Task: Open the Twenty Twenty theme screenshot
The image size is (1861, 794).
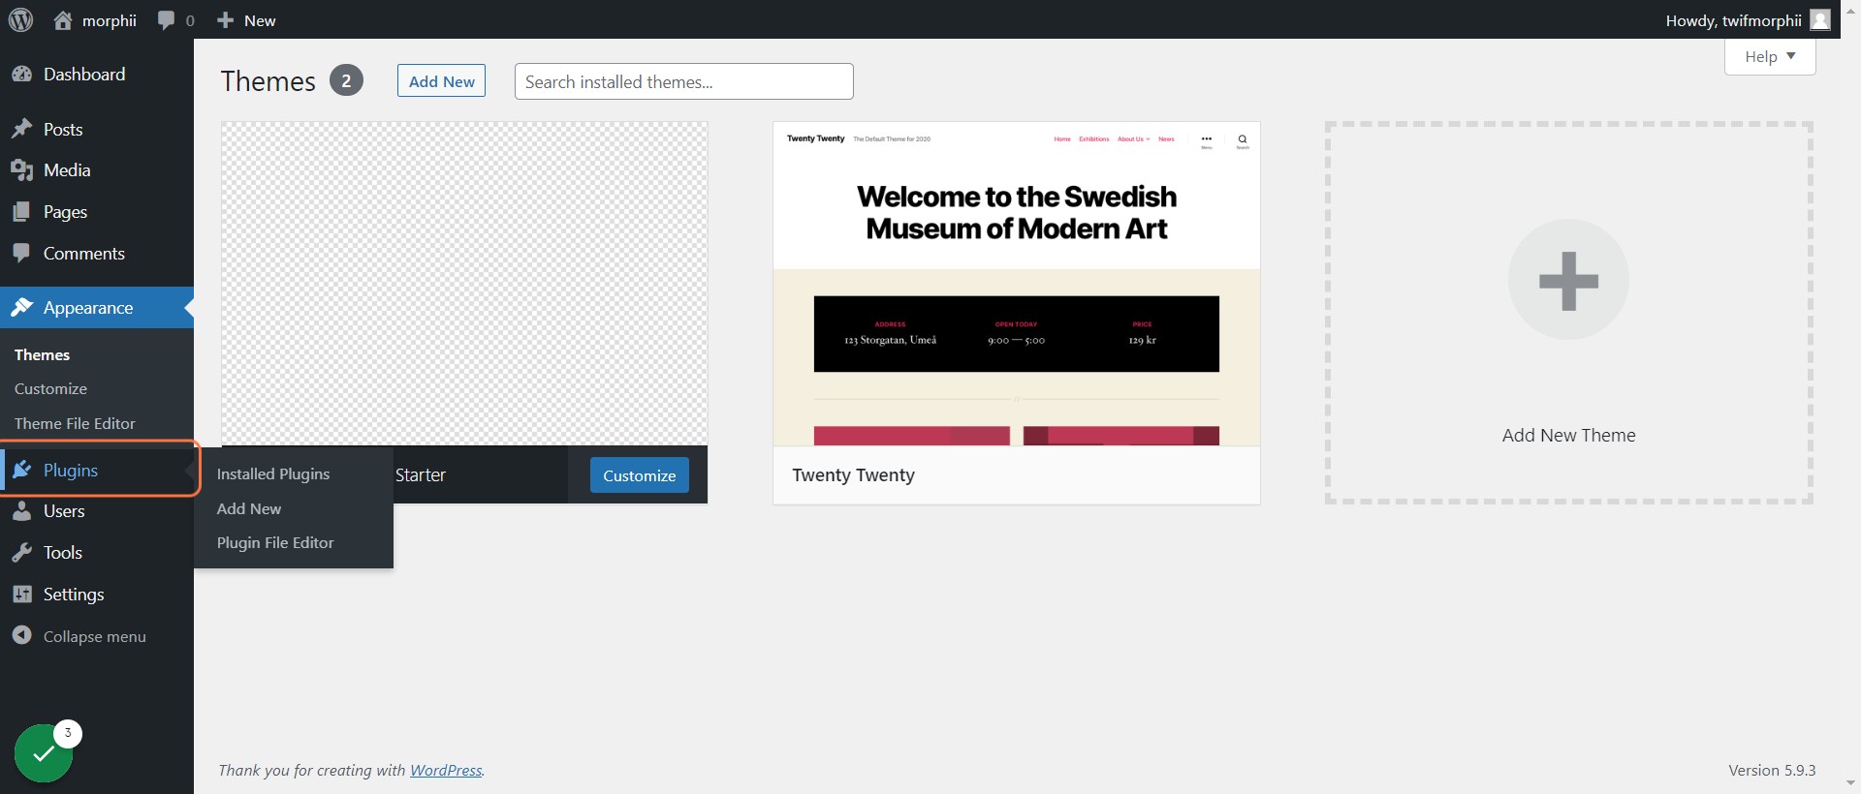Action: [x=1017, y=284]
